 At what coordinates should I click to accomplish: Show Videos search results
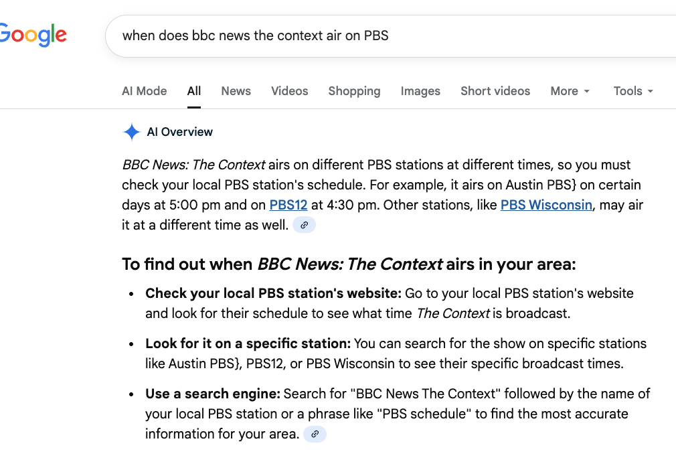point(289,91)
